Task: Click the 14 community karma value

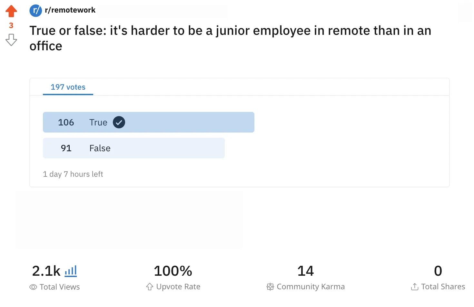Action: 305,271
